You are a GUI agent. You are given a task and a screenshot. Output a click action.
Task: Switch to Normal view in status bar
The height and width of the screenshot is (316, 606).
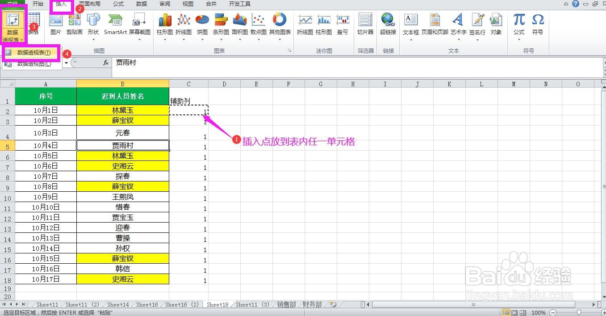(506, 312)
